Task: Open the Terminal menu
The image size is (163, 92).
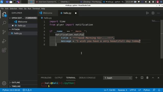Action: pyautogui.click(x=36, y=8)
